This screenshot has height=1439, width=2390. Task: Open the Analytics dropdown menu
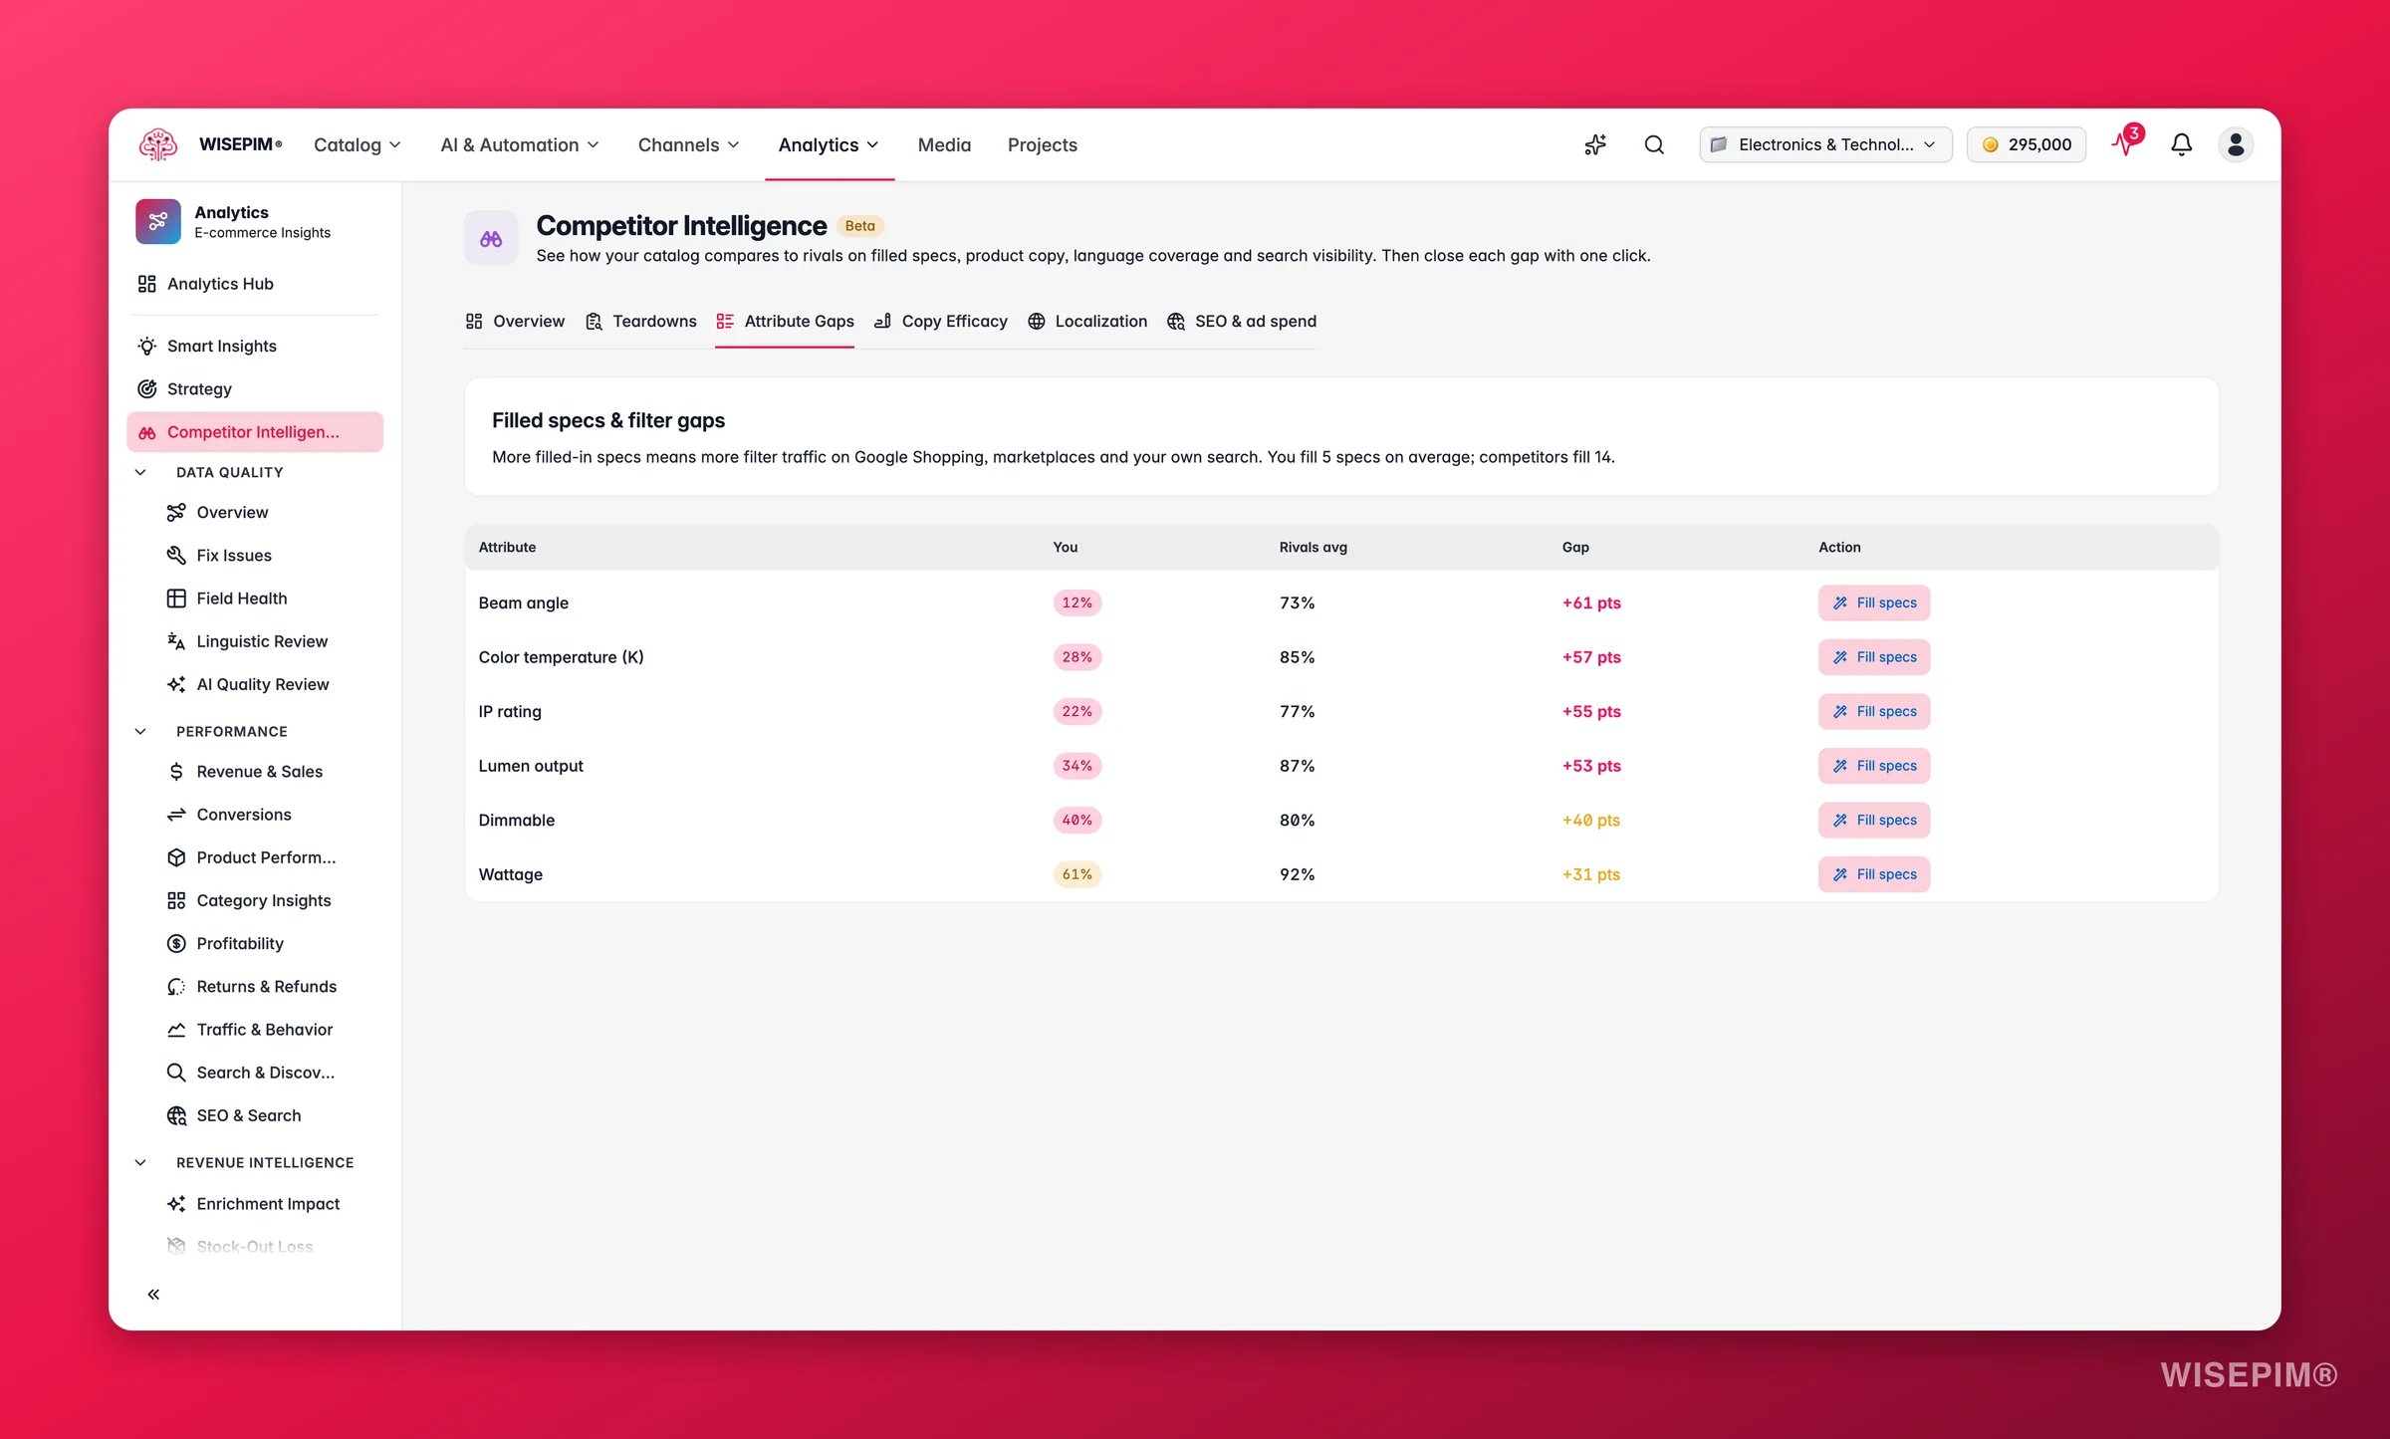point(829,144)
